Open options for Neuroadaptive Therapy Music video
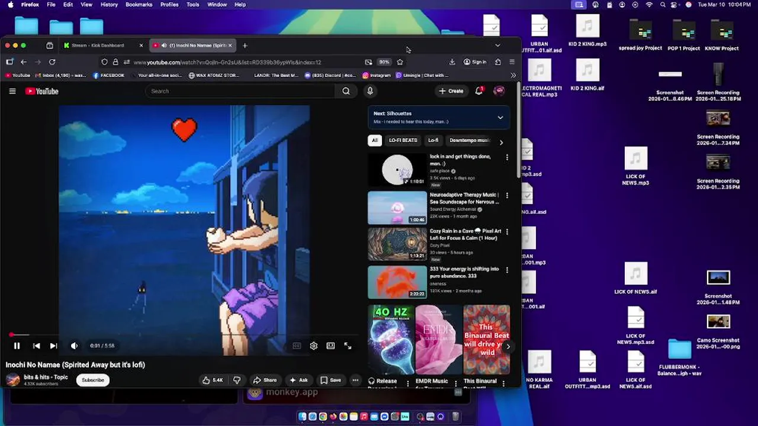The width and height of the screenshot is (758, 426). 506,195
